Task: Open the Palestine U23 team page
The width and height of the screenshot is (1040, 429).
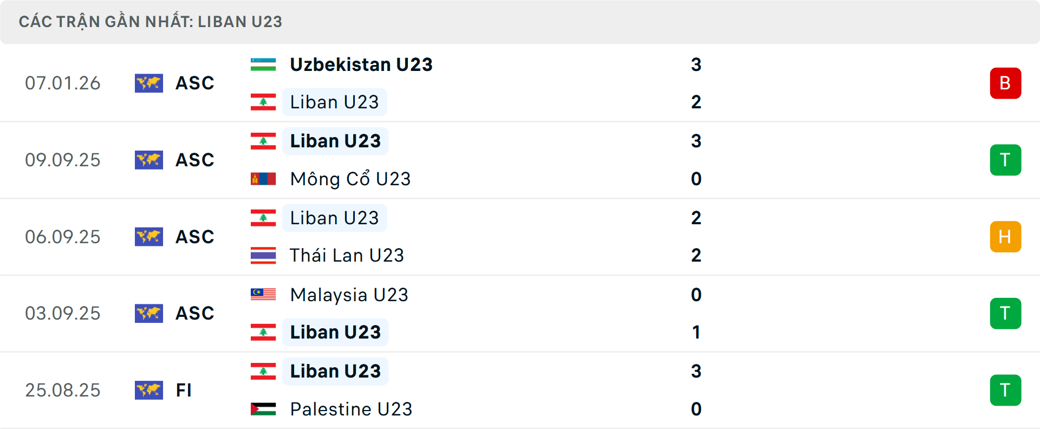Action: (351, 409)
